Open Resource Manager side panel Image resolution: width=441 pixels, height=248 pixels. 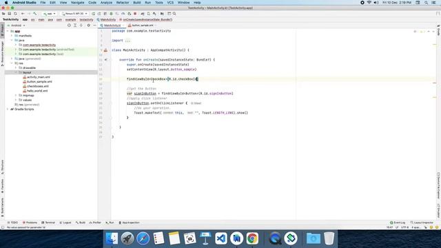2,54
